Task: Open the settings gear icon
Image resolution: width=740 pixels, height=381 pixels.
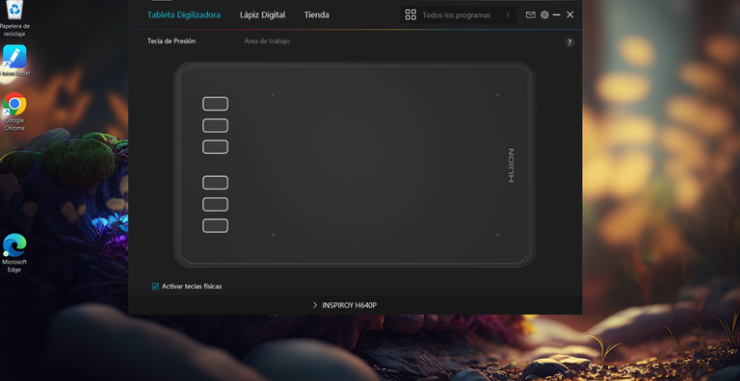Action: (x=544, y=14)
